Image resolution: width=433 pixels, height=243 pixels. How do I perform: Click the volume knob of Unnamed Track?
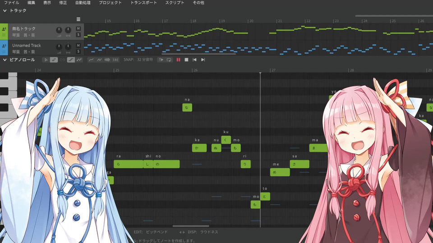(59, 47)
